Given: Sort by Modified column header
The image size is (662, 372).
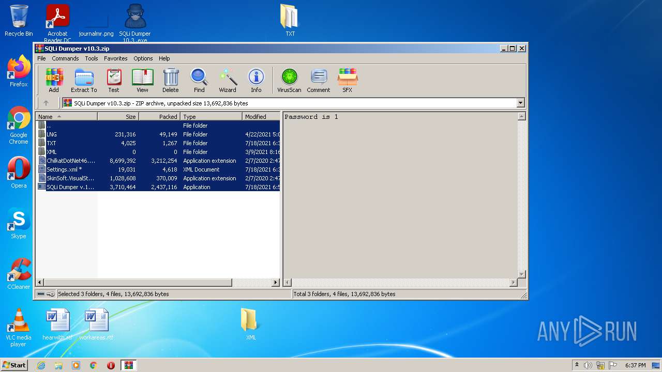Looking at the screenshot, I should (x=261, y=117).
